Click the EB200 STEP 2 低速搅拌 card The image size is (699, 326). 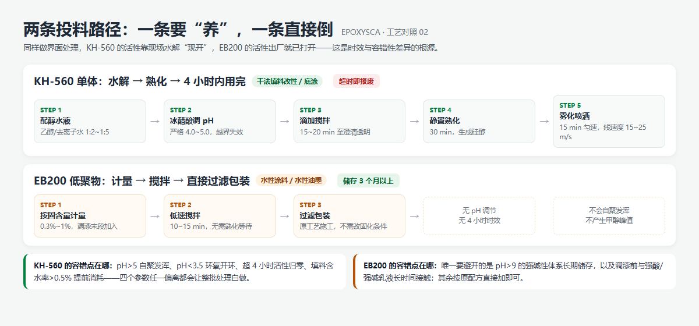(220, 216)
